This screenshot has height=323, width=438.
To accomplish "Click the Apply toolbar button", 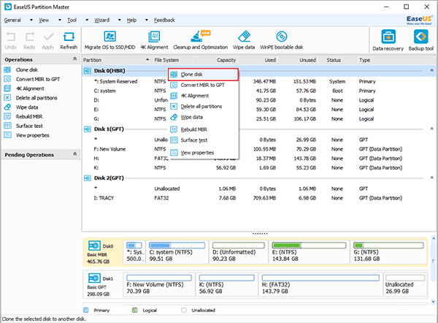I will 48,41.
